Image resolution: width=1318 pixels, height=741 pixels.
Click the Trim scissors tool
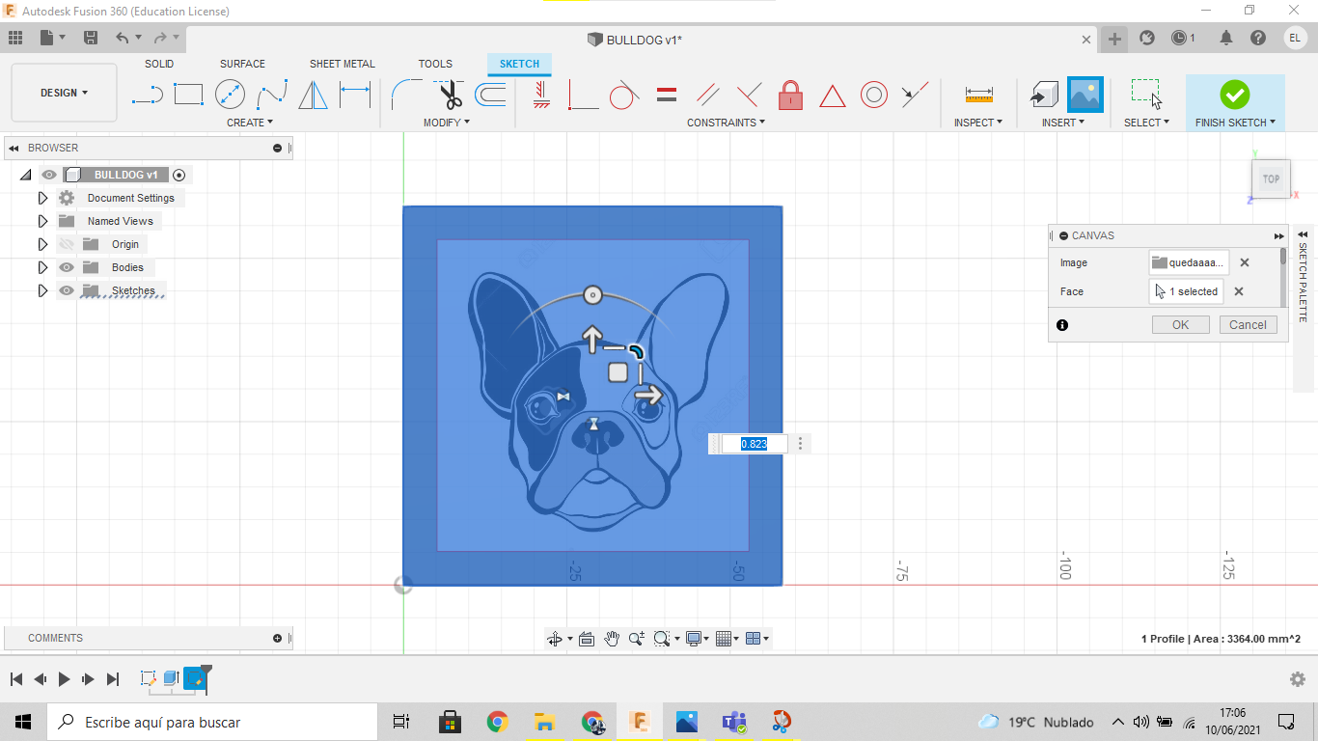coord(450,95)
